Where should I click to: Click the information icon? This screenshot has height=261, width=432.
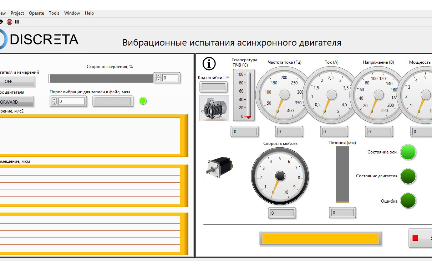(x=209, y=63)
